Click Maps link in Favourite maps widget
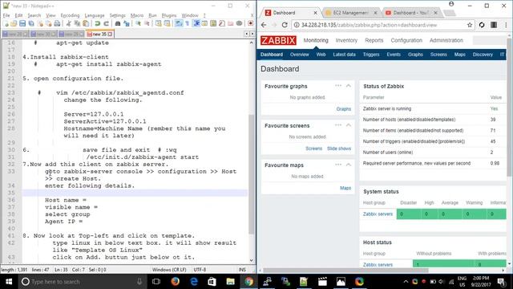 coord(345,188)
